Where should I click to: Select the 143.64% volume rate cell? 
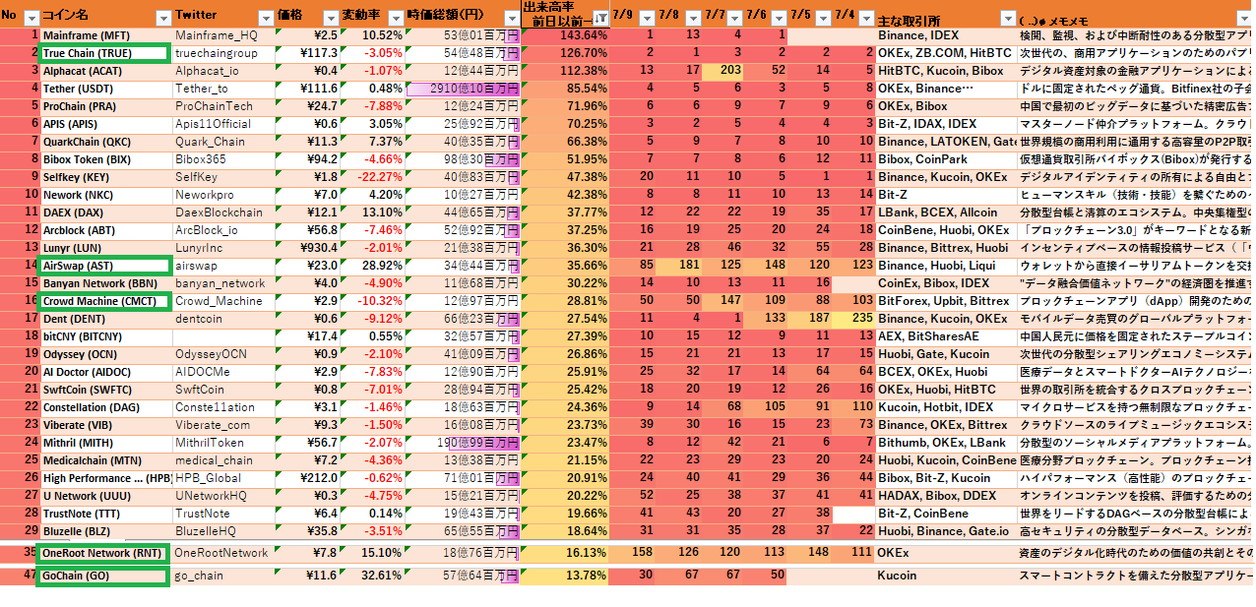565,35
